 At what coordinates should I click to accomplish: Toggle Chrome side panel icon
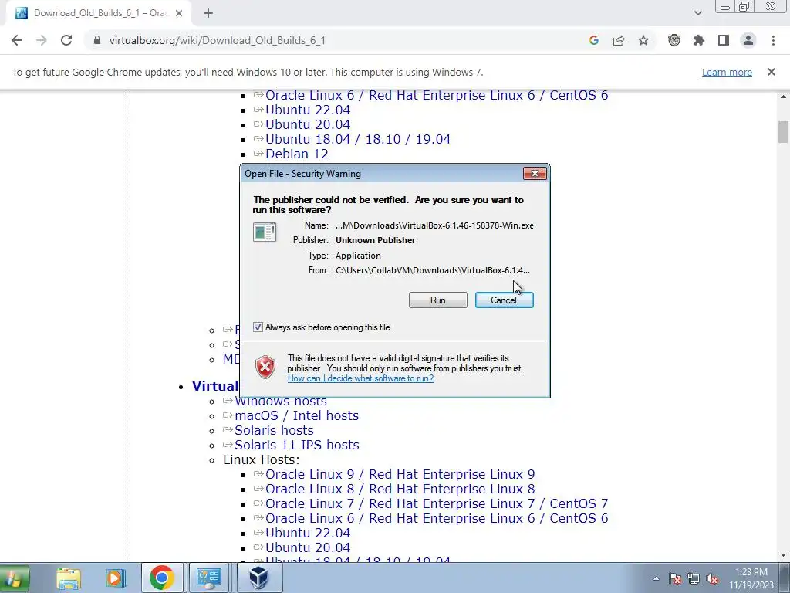pyautogui.click(x=724, y=40)
